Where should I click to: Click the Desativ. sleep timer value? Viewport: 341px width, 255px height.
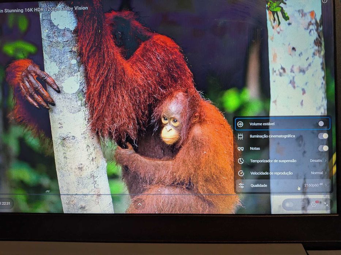316,160
